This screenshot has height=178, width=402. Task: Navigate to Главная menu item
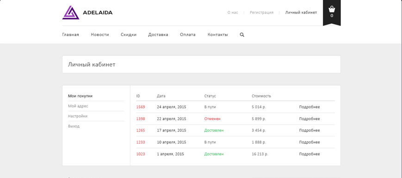[x=70, y=35]
